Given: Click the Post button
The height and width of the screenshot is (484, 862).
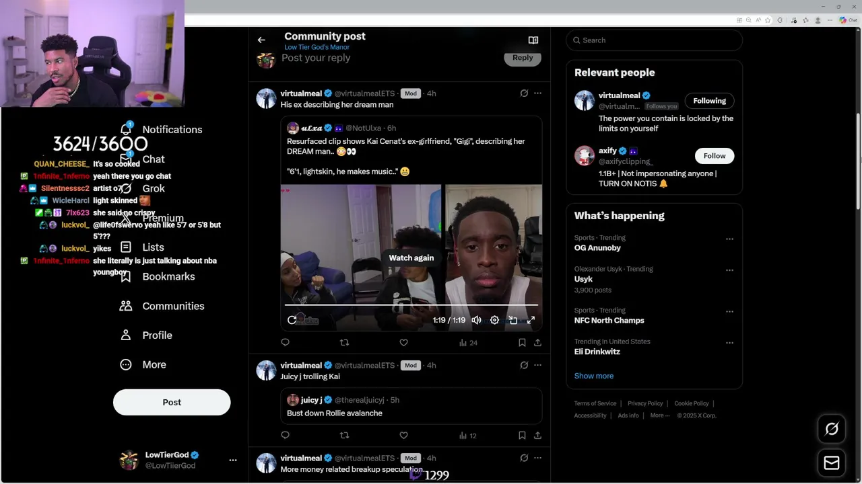Looking at the screenshot, I should (x=172, y=402).
